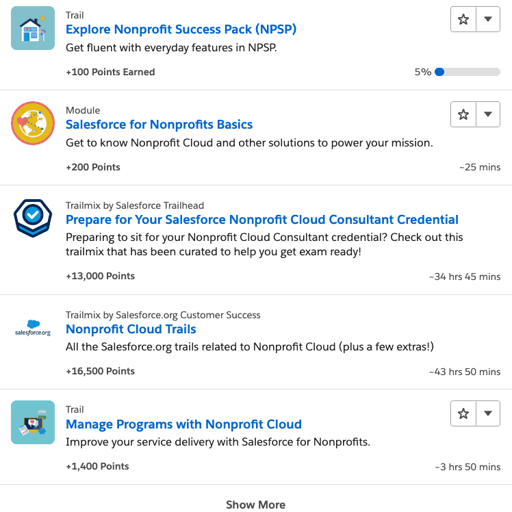Star the Salesforce for Nonprofits Basics module
Viewport: 512px width, 512px height.
click(463, 114)
